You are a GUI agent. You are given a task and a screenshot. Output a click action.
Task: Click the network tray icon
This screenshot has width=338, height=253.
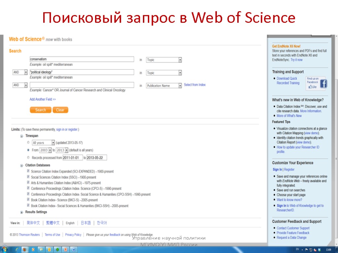[x=311, y=250]
